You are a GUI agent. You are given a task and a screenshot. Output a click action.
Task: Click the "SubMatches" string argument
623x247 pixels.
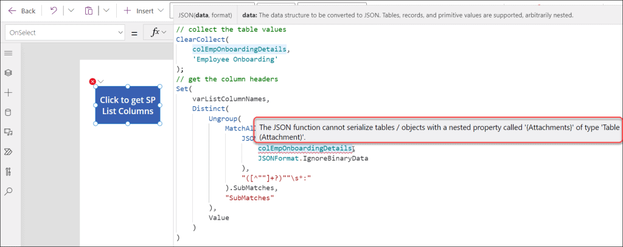click(249, 198)
